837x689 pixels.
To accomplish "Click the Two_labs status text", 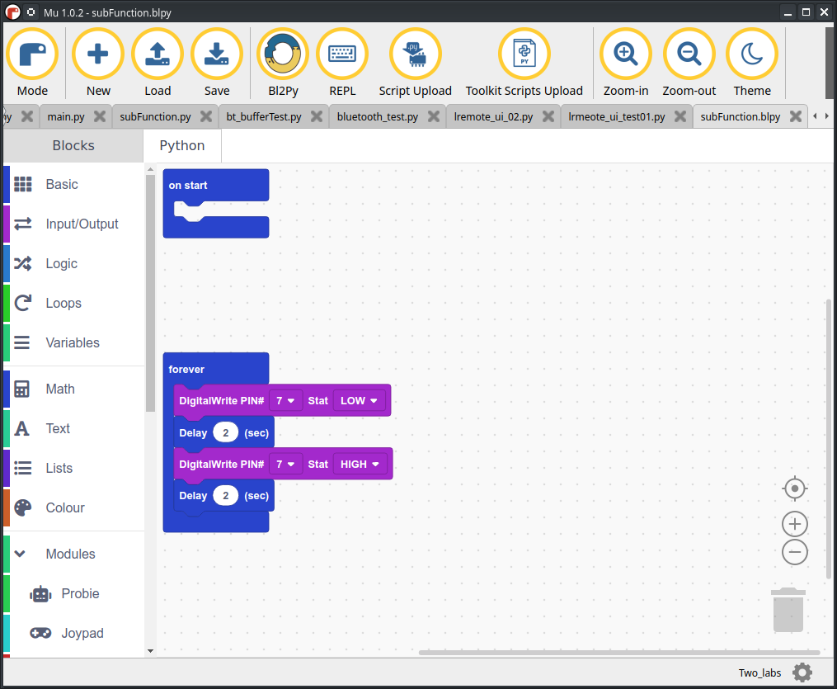I will 759,673.
